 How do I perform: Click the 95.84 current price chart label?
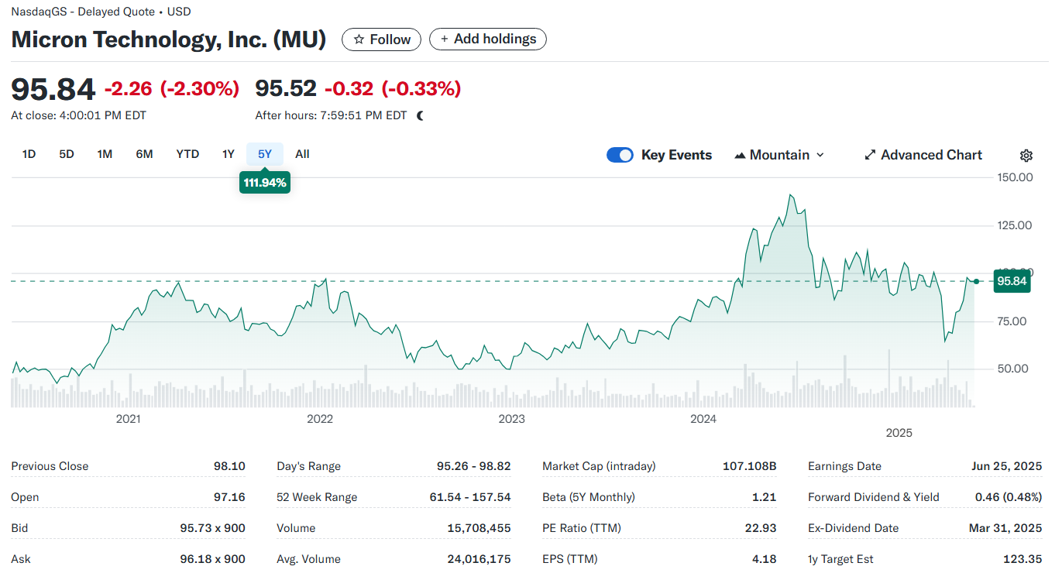pos(1012,281)
